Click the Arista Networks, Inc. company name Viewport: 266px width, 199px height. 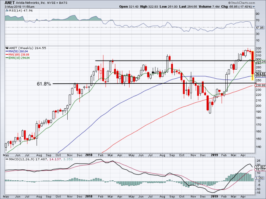point(30,3)
